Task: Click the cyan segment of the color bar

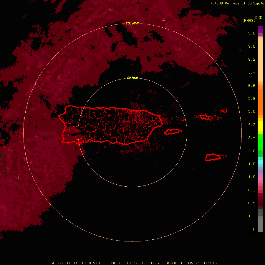Action: 260,162
